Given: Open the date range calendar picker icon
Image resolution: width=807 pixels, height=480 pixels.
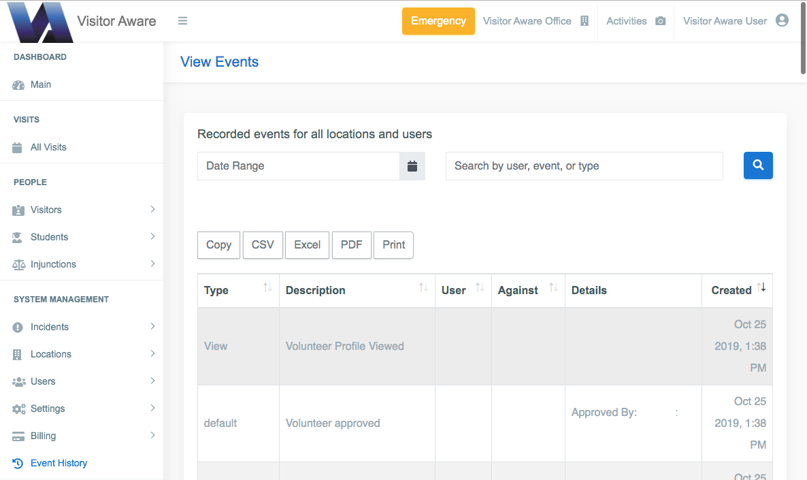Looking at the screenshot, I should click(x=412, y=166).
